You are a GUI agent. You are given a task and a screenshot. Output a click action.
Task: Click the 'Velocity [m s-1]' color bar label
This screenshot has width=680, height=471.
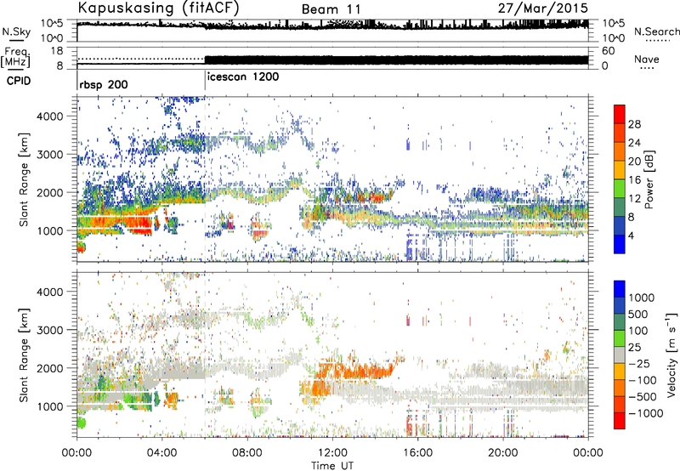671,354
